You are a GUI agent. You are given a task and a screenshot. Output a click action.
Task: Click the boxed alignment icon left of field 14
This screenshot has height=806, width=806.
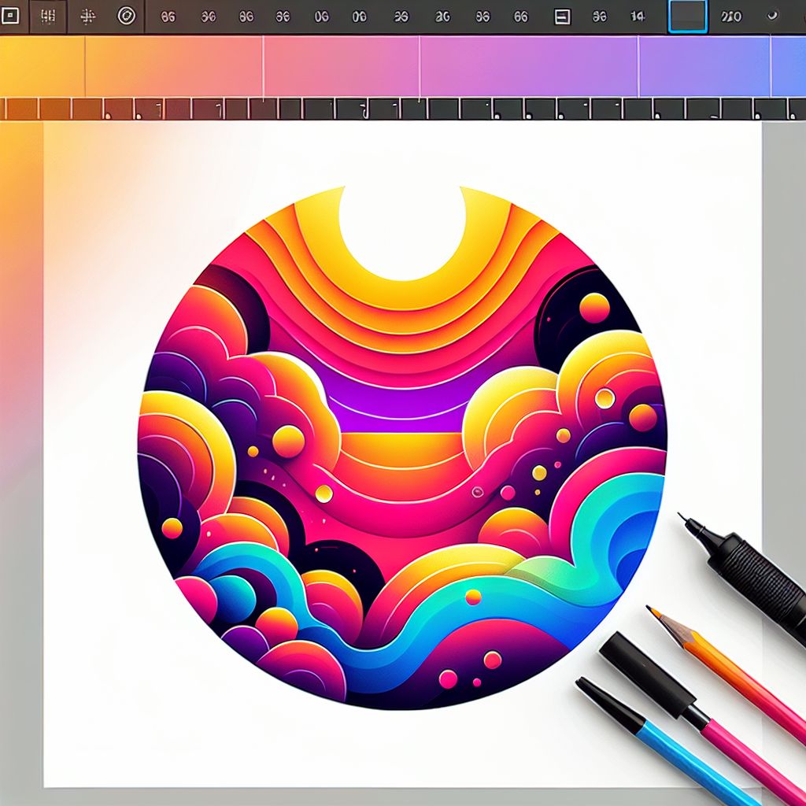[562, 17]
